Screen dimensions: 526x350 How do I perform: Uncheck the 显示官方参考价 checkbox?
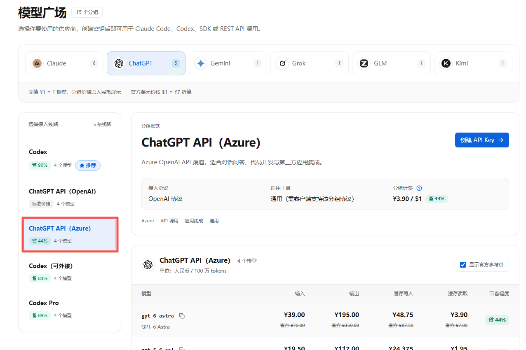pos(463,265)
